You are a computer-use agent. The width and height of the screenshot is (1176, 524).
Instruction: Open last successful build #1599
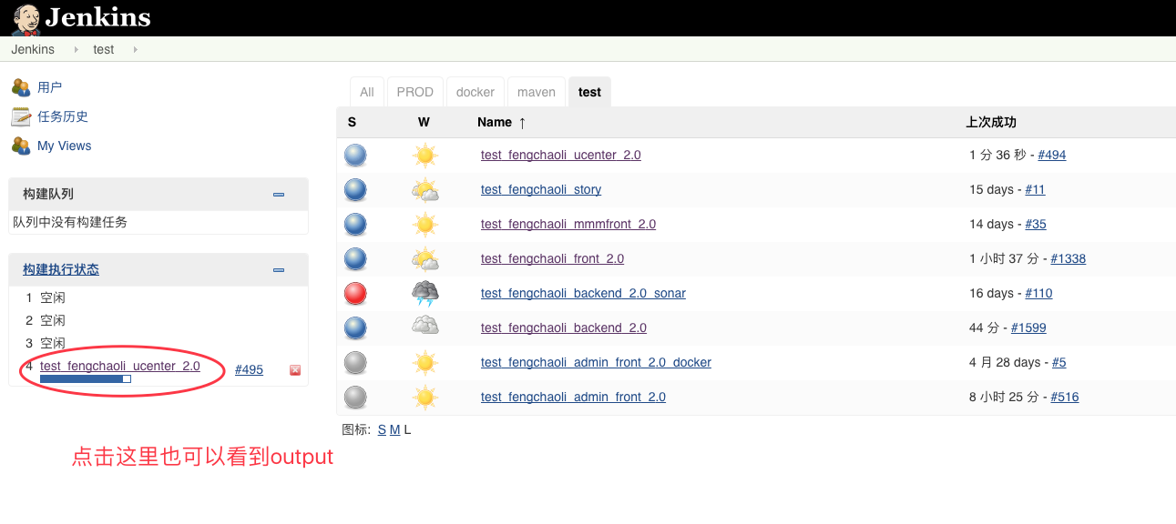tap(1028, 327)
